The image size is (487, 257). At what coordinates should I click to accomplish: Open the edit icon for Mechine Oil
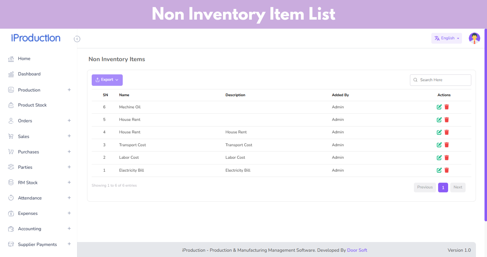(x=439, y=107)
